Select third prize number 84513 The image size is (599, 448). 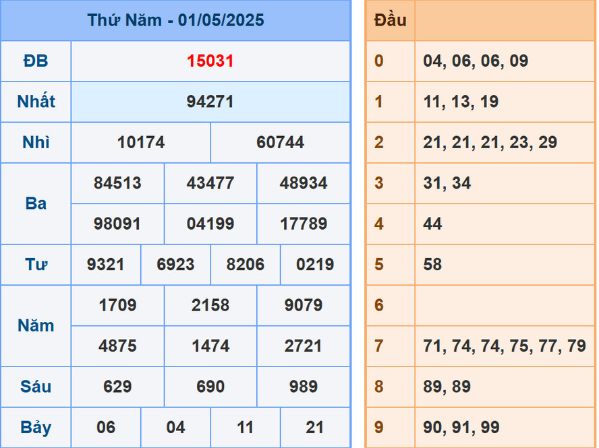117,183
